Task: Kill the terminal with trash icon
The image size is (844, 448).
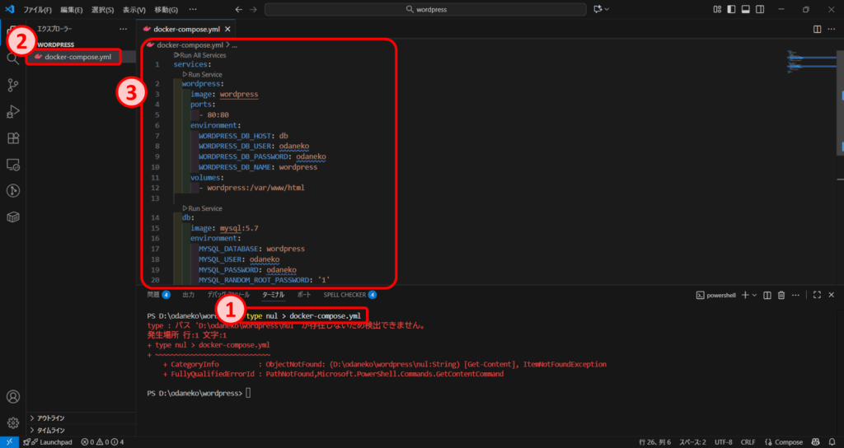Action: (781, 294)
